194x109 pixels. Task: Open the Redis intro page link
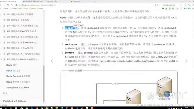click(x=12, y=65)
